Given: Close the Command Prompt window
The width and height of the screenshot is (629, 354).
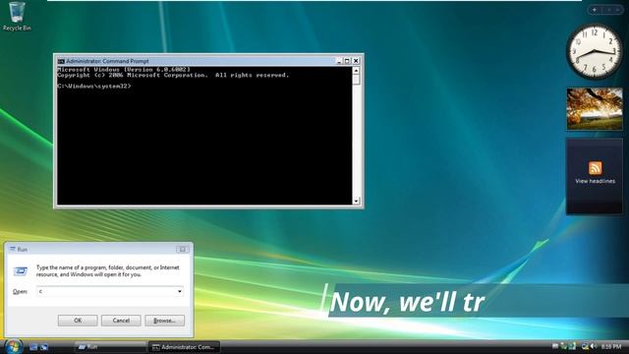Looking at the screenshot, I should [356, 61].
